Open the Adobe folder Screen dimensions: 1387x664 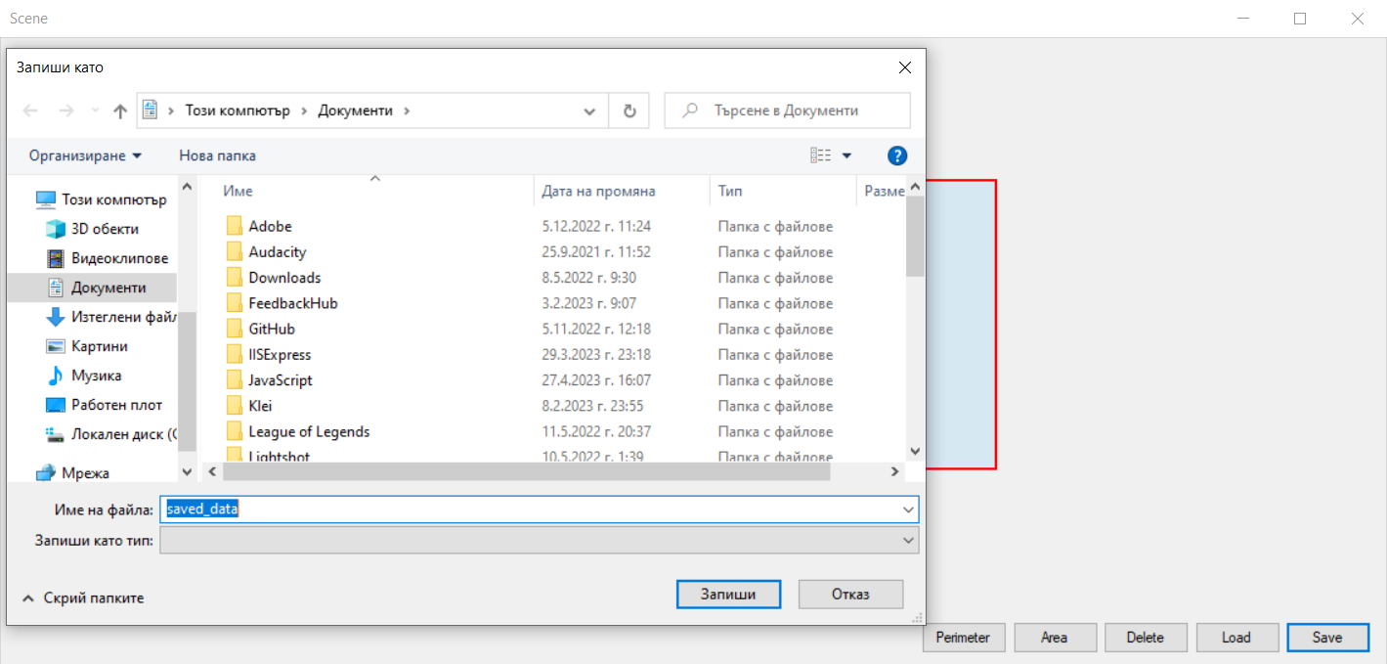(x=271, y=226)
